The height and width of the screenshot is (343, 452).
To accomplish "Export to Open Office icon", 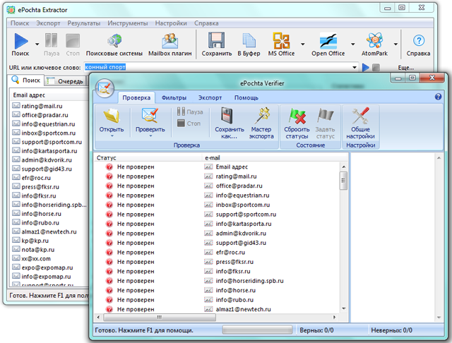I will (x=328, y=41).
